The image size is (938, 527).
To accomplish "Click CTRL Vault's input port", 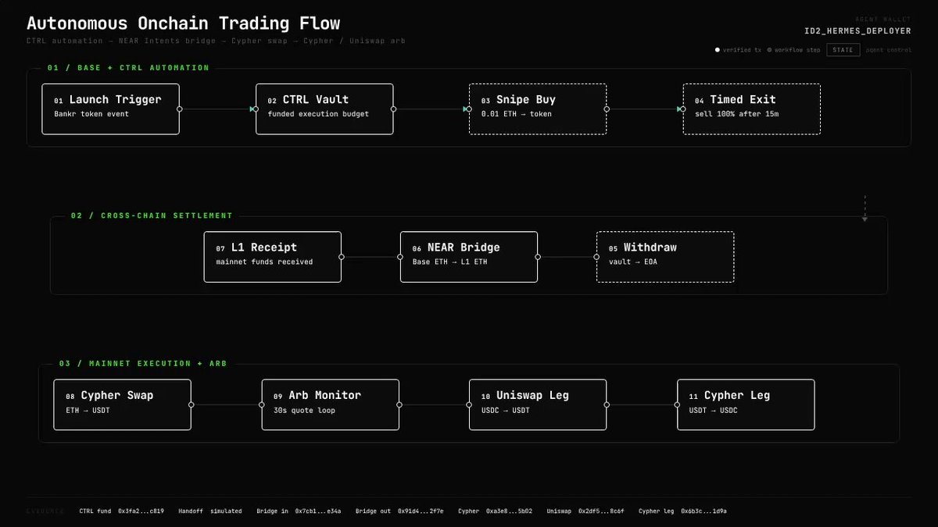I will 256,109.
